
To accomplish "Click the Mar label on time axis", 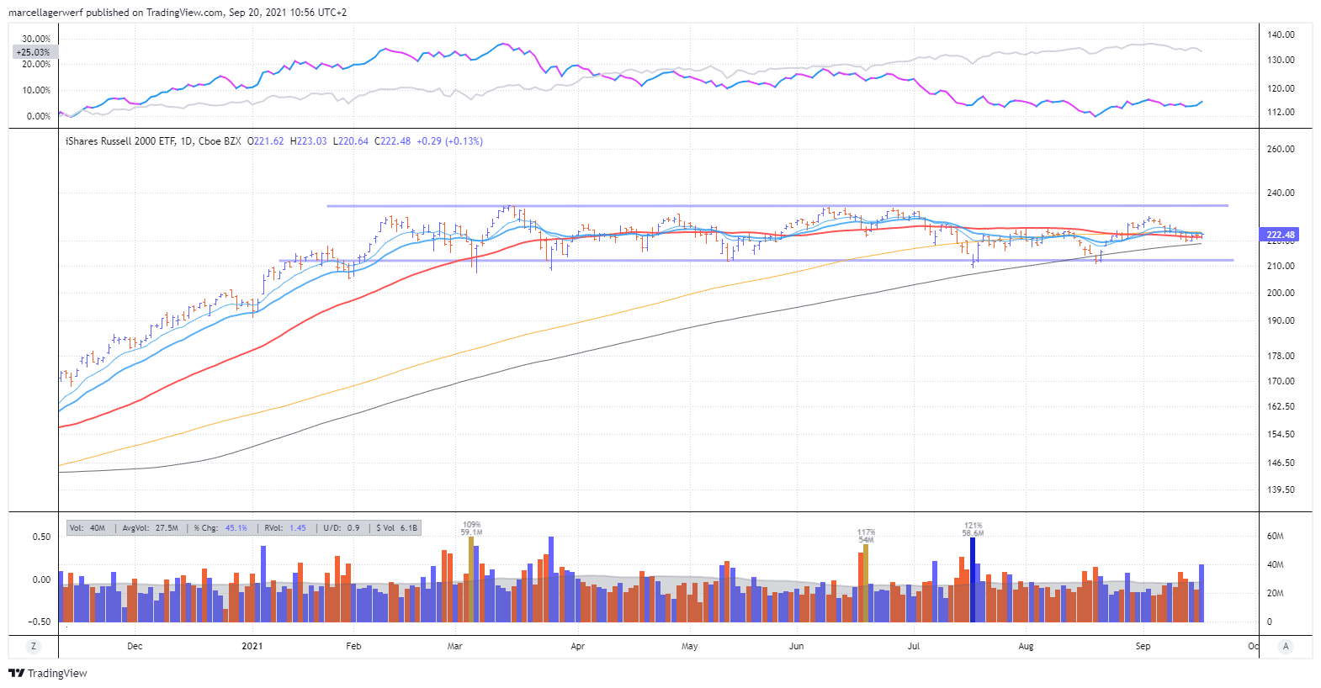I will click(455, 646).
